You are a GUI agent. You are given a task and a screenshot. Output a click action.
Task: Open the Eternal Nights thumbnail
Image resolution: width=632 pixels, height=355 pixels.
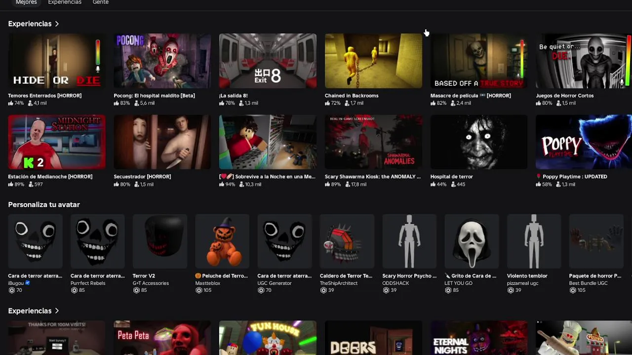[479, 338]
